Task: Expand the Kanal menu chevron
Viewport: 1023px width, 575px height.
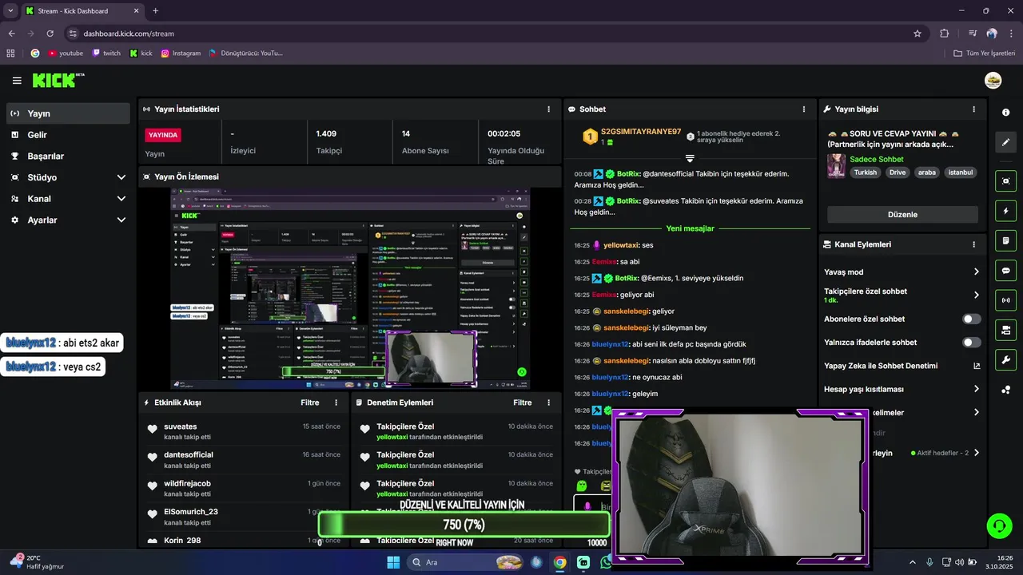Action: pyautogui.click(x=121, y=199)
